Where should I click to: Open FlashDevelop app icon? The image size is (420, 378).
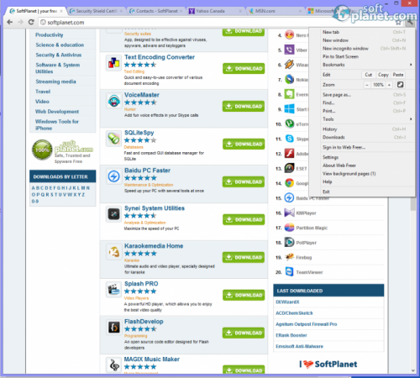[114, 328]
